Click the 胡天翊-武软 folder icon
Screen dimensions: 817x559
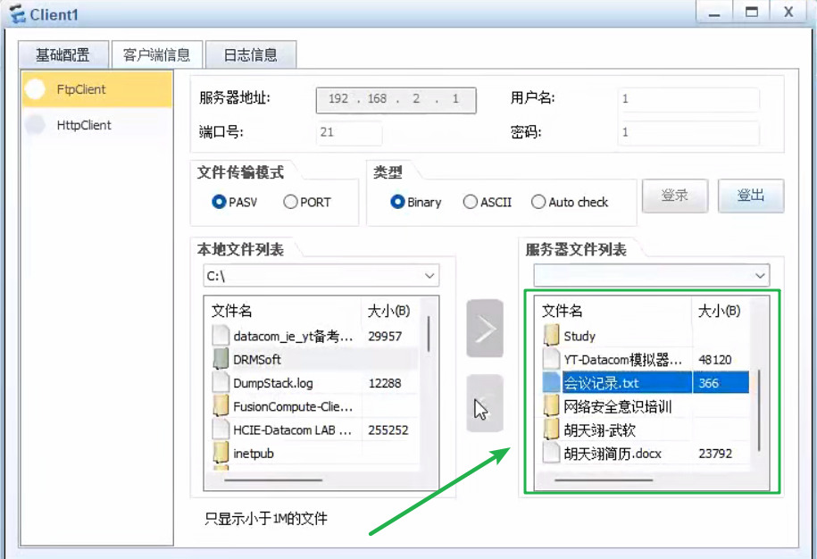tap(551, 430)
